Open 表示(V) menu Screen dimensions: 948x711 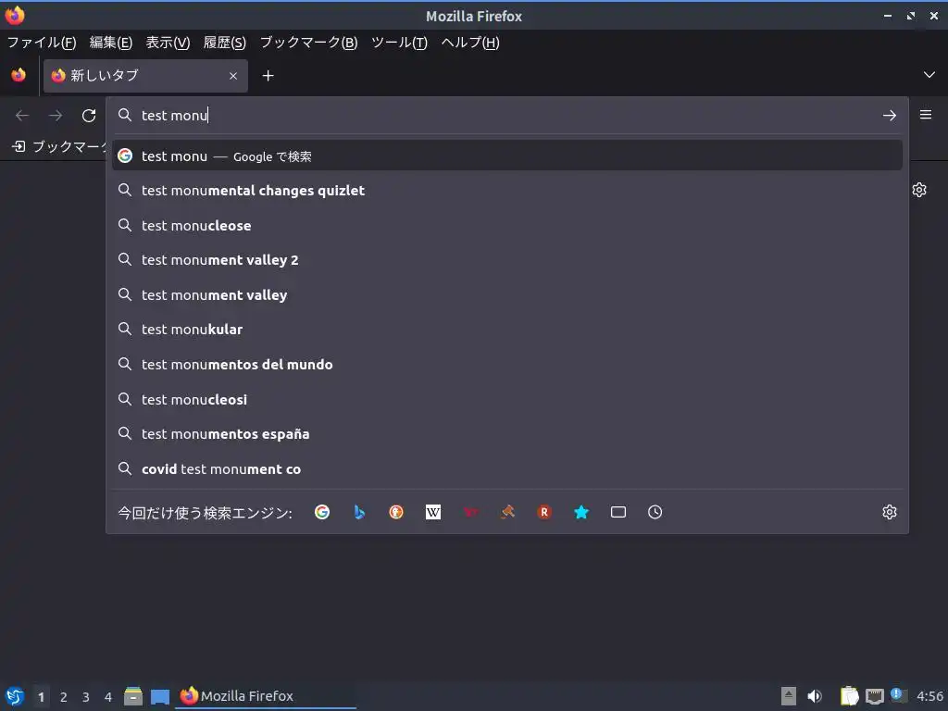point(168,43)
